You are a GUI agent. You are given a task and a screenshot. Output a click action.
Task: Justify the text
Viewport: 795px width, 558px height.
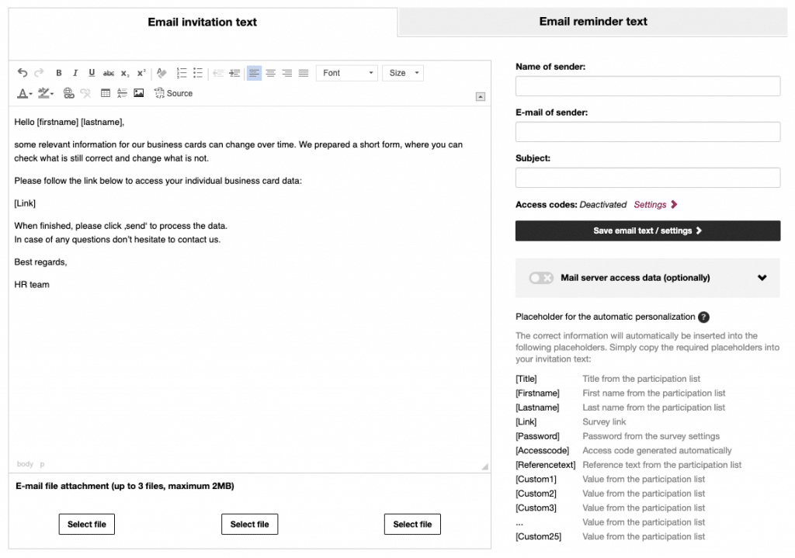304,73
